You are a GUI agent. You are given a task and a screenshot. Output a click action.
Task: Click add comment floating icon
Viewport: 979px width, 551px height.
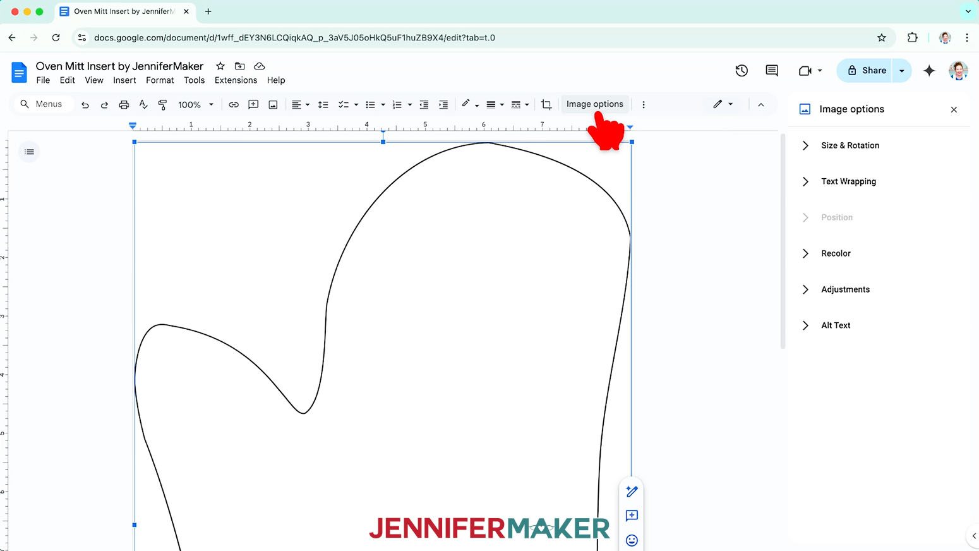[632, 516]
